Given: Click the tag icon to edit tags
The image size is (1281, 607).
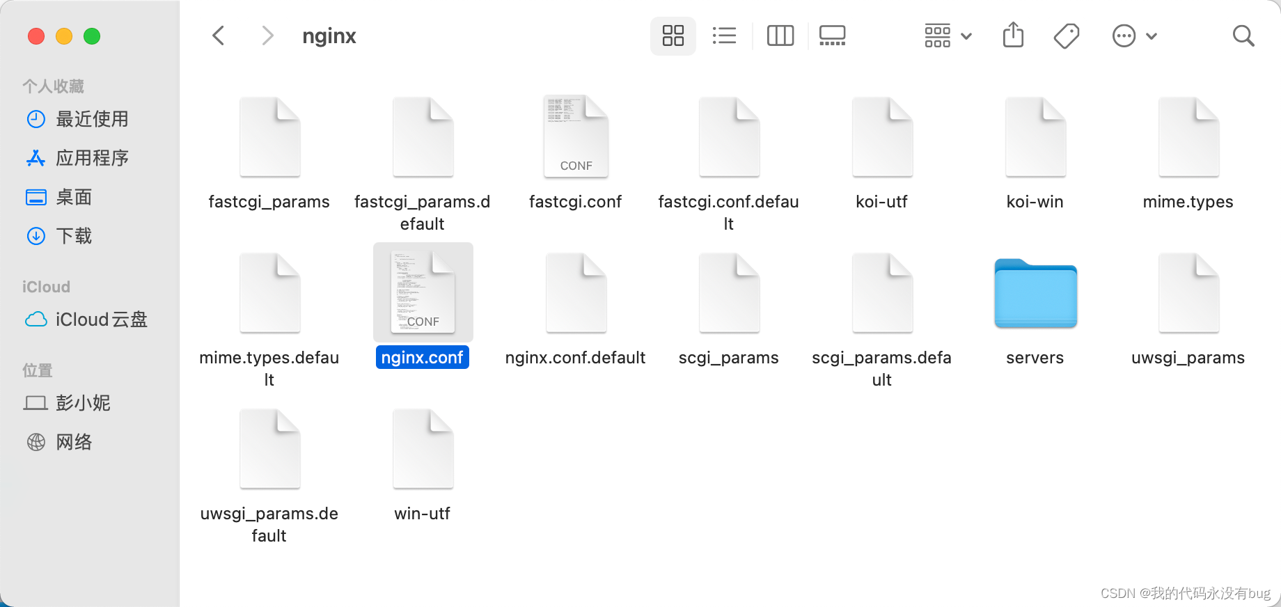Looking at the screenshot, I should (1067, 36).
